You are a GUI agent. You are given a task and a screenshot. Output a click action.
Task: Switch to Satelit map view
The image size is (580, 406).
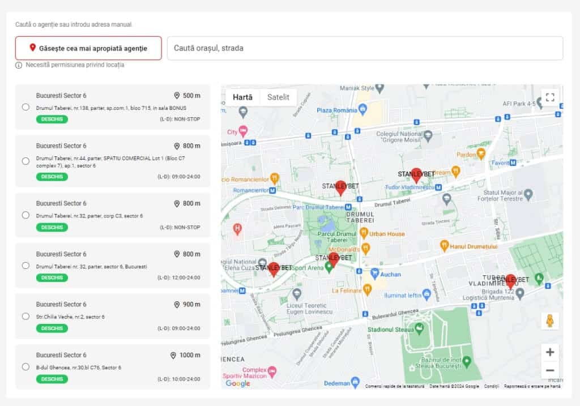pos(278,97)
